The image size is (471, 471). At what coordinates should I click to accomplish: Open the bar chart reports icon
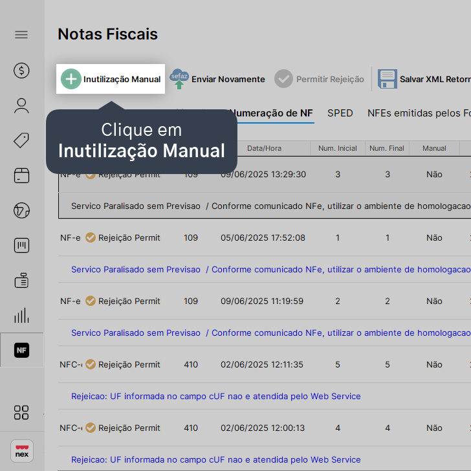(x=21, y=316)
